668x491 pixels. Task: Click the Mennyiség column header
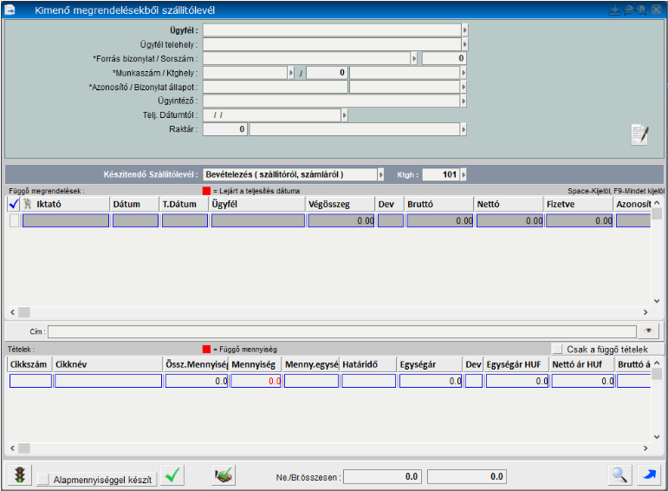click(x=256, y=364)
